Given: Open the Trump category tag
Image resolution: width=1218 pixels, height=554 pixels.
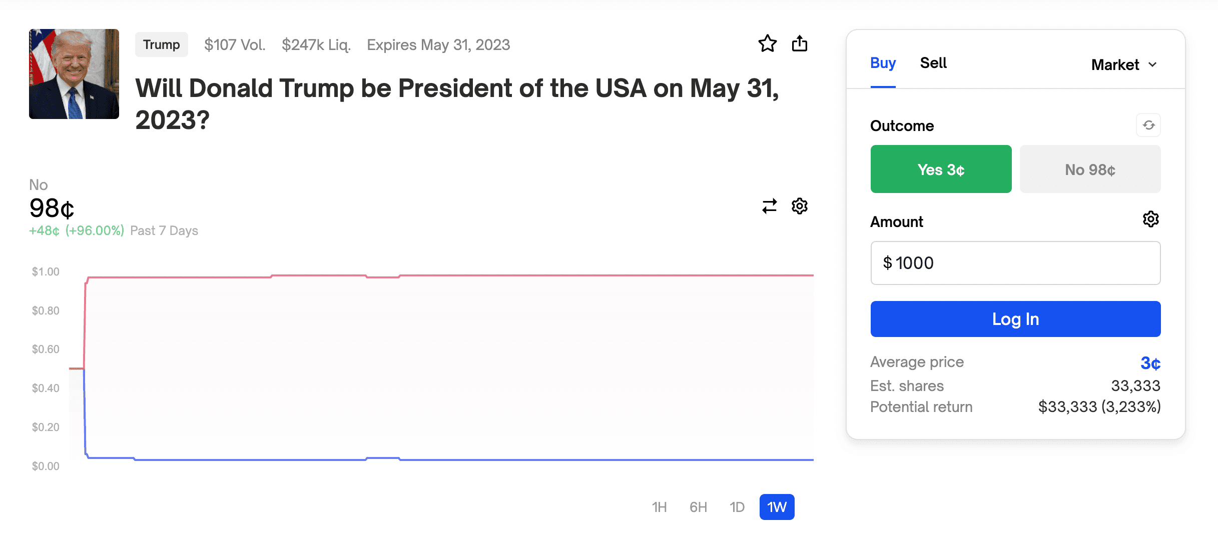Looking at the screenshot, I should [x=161, y=44].
